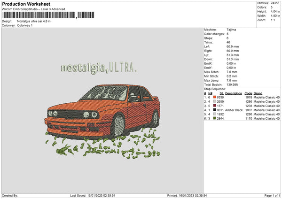Click the embroidered car design preview

coord(102,122)
